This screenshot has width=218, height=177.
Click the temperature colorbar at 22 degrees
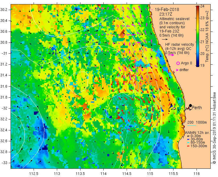(198, 30)
